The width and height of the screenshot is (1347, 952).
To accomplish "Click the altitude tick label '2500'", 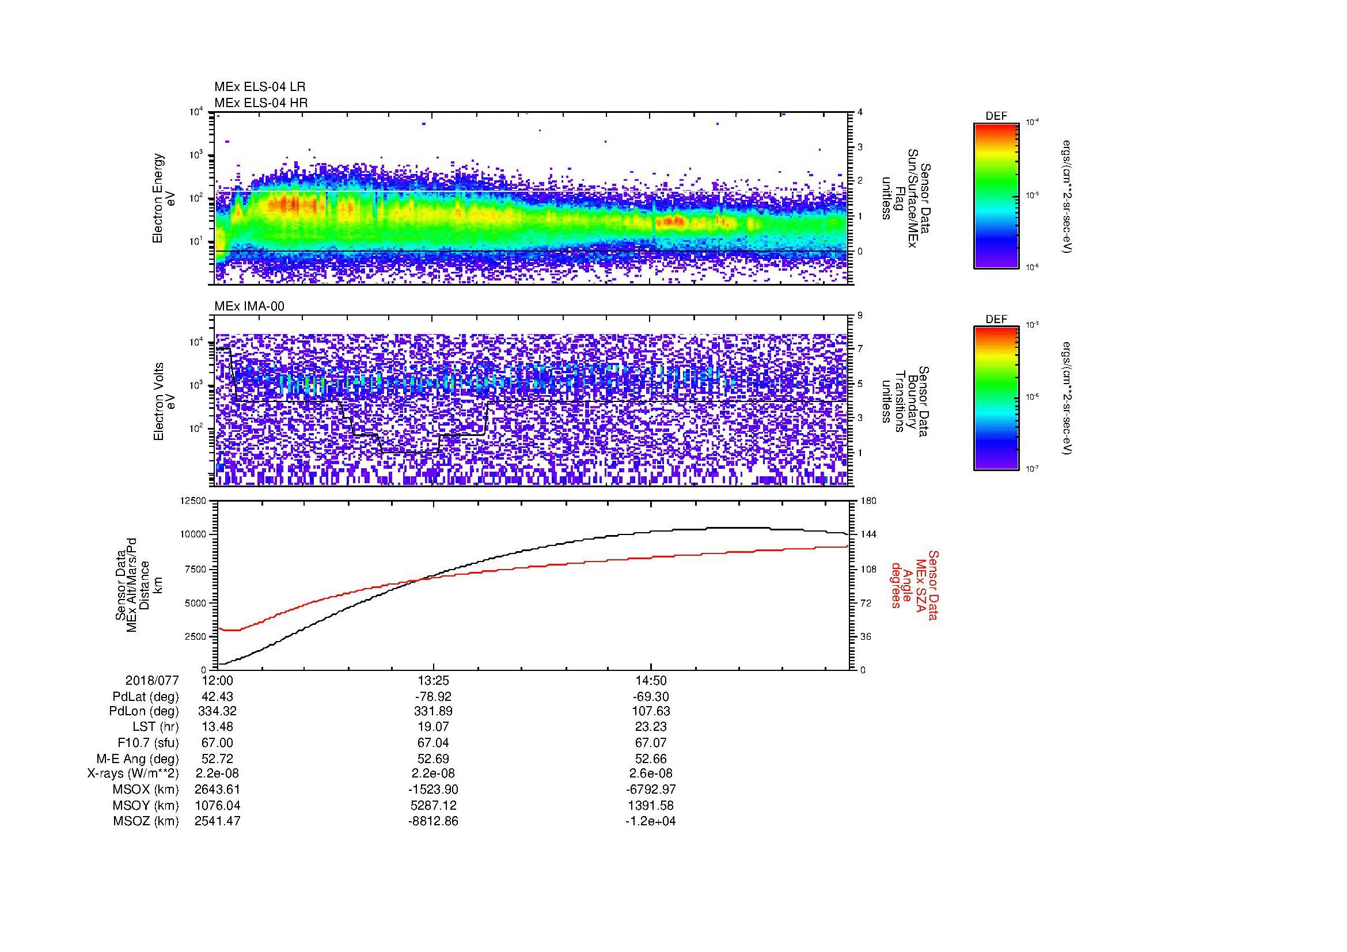I will click(x=196, y=636).
